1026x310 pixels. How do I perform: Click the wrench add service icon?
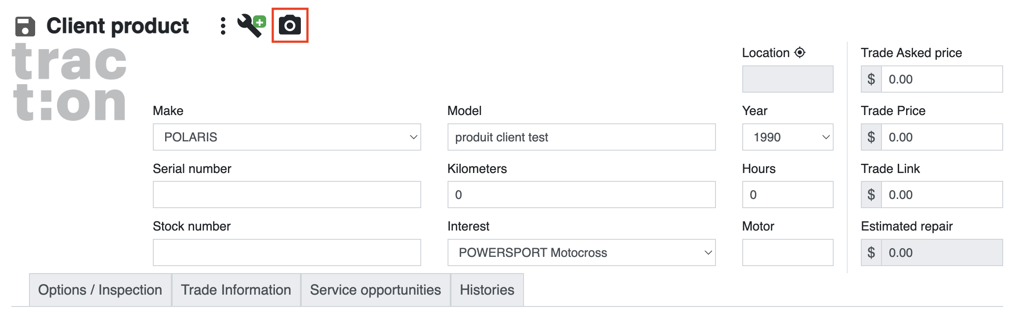click(x=251, y=25)
